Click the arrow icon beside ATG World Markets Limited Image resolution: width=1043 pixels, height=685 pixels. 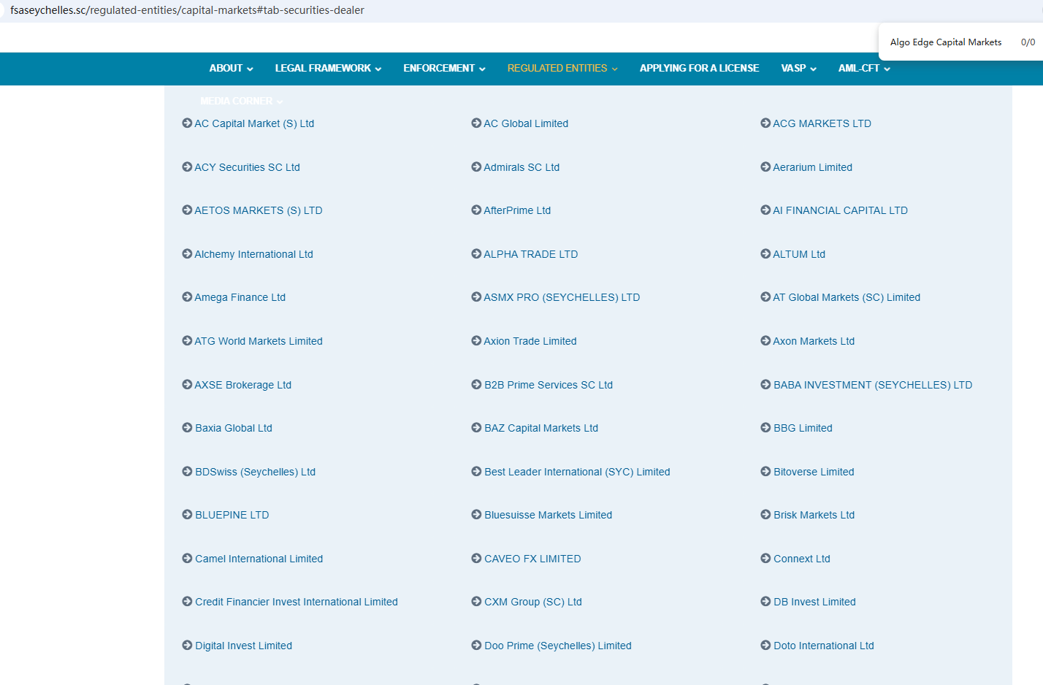(187, 341)
